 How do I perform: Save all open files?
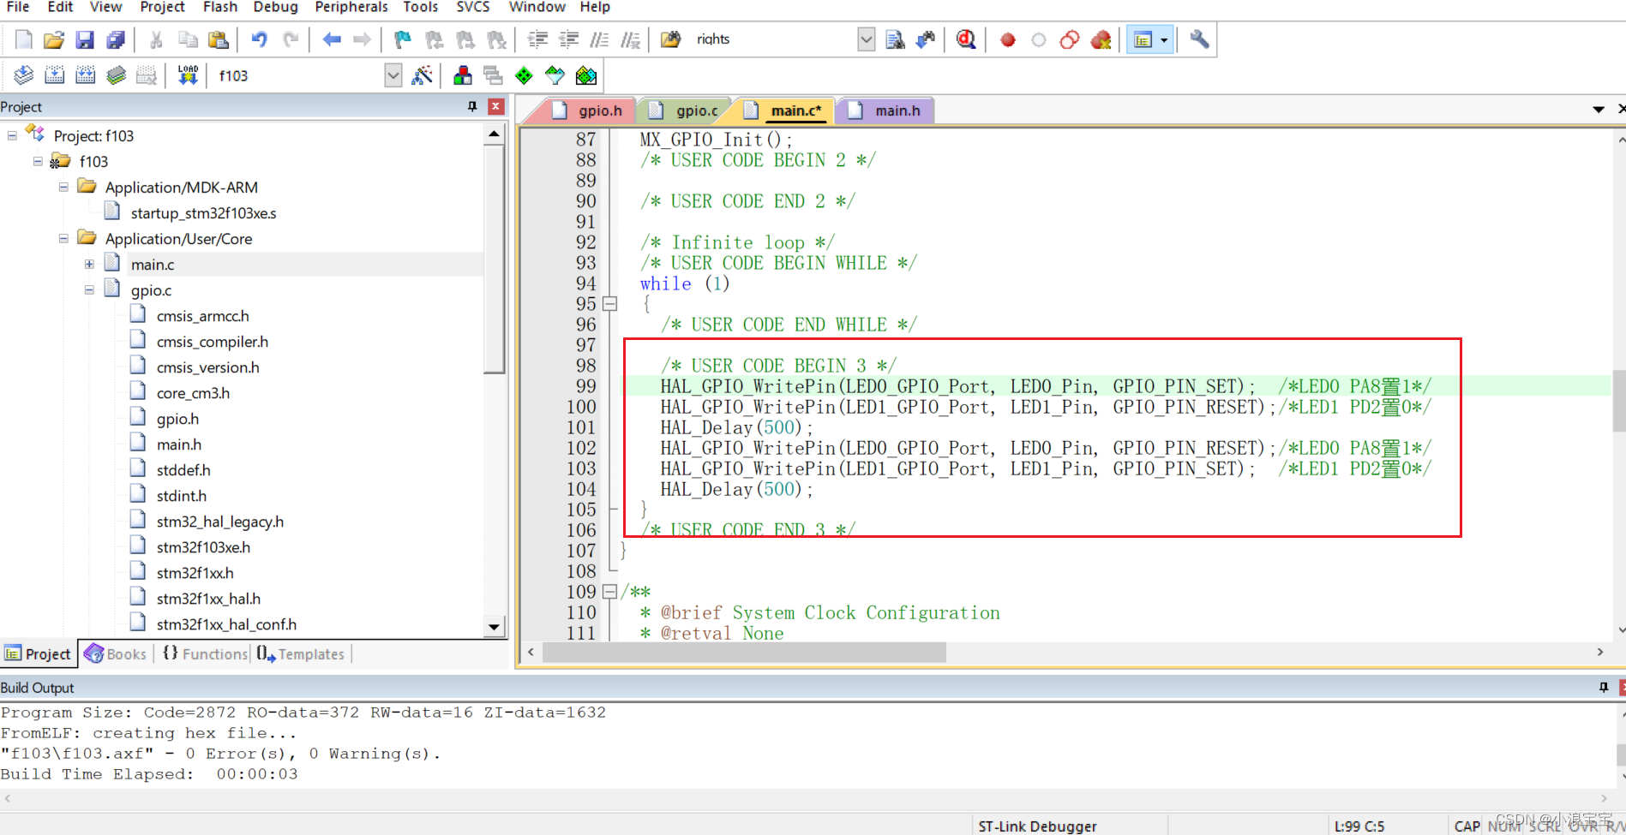115,39
